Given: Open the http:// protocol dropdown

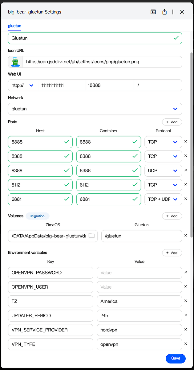Looking at the screenshot, I should click(x=23, y=85).
